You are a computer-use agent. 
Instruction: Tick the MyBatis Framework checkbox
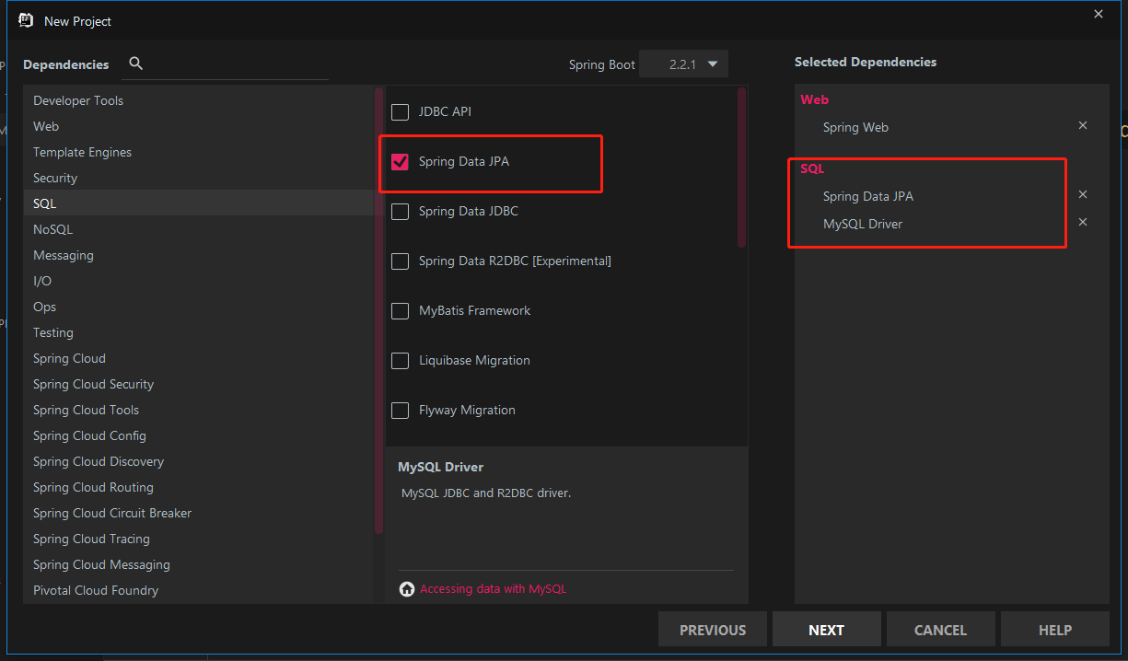(x=400, y=311)
